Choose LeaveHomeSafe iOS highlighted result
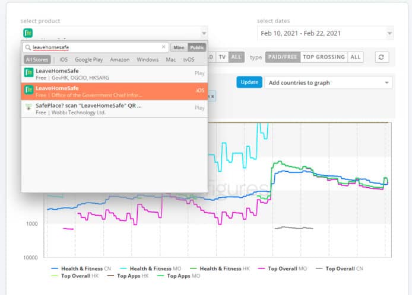The width and height of the screenshot is (412, 295). [115, 91]
